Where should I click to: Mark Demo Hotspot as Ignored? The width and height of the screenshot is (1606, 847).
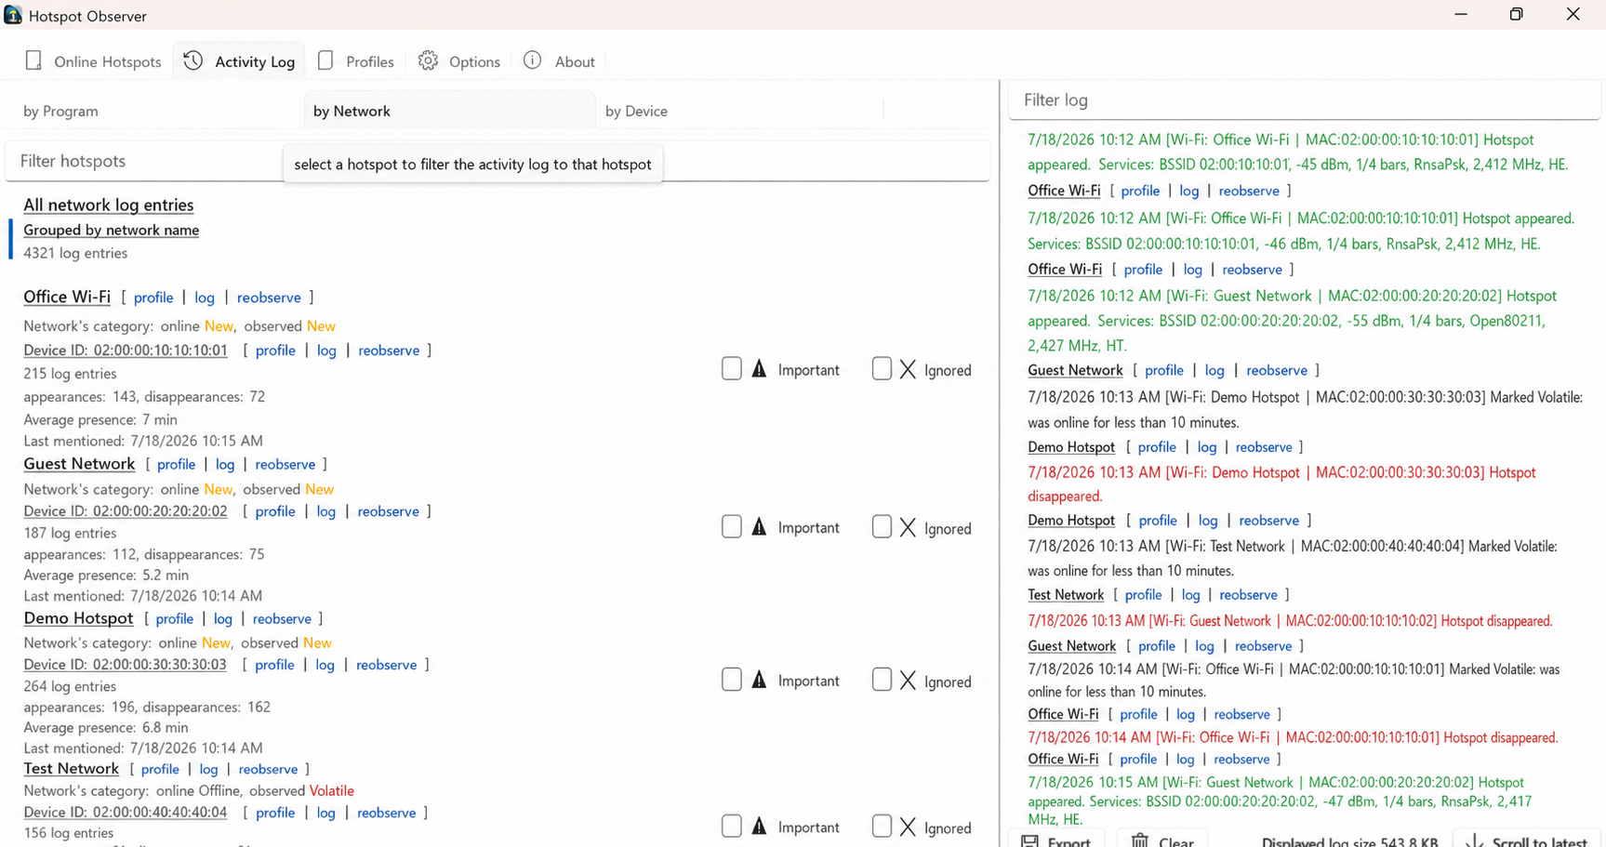pos(882,681)
